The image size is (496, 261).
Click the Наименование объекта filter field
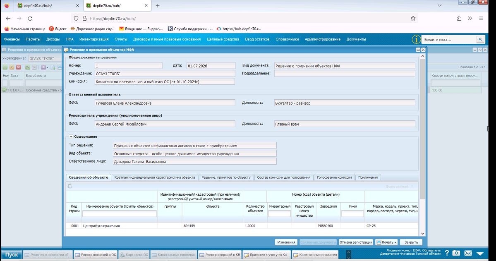[x=120, y=214]
